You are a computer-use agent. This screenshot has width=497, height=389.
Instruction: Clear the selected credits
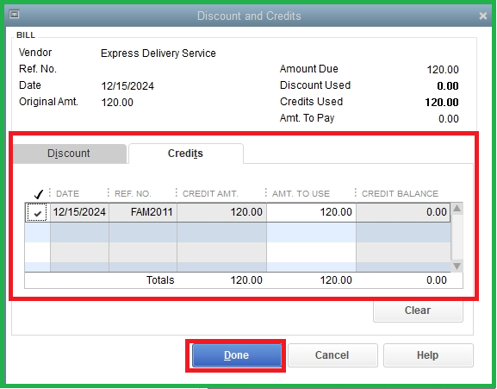(x=418, y=311)
